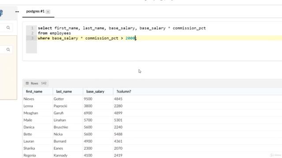The width and height of the screenshot is (282, 158).
Task: Select the cell '2419'
Action: [x=118, y=155]
